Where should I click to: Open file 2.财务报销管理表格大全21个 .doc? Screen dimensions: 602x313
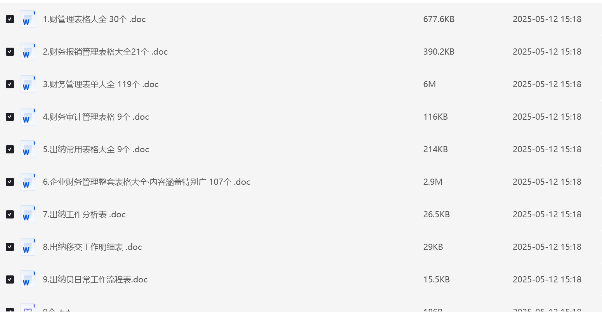point(105,52)
